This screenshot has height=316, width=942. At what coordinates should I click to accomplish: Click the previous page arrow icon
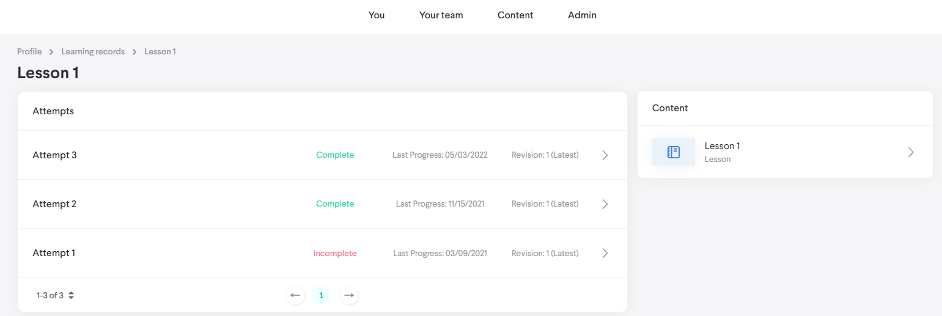pyautogui.click(x=295, y=296)
